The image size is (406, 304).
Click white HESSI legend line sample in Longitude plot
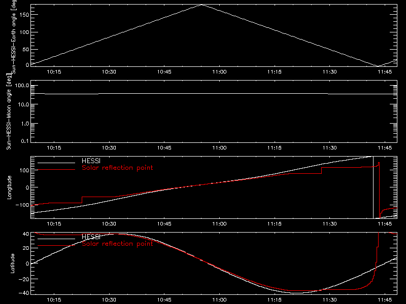56,163
